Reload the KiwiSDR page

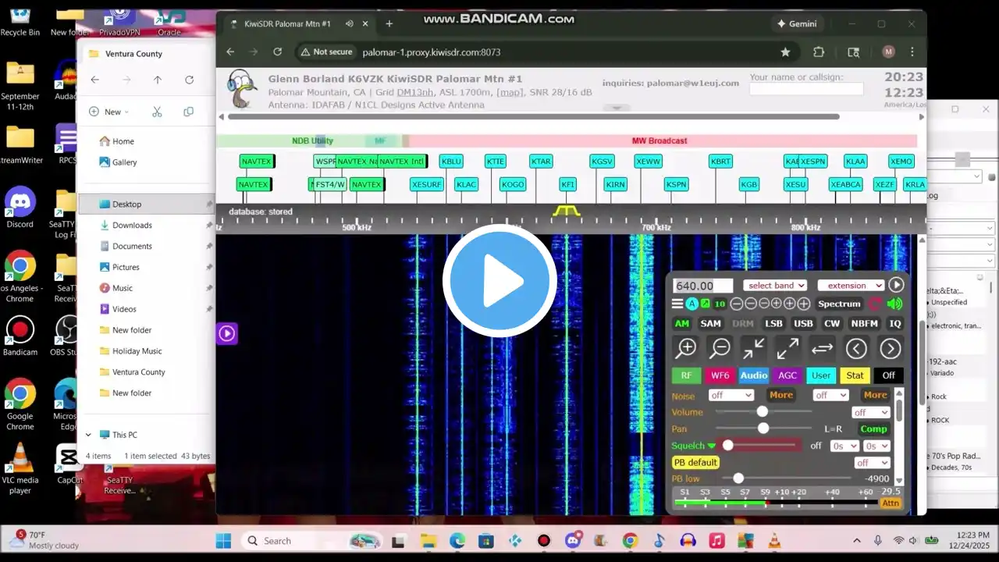pos(277,52)
